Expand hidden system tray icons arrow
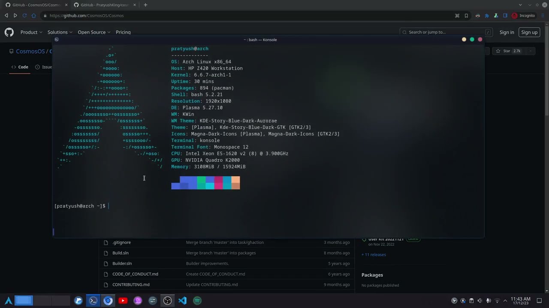Screen dimensions: 549x308 (505, 300)
